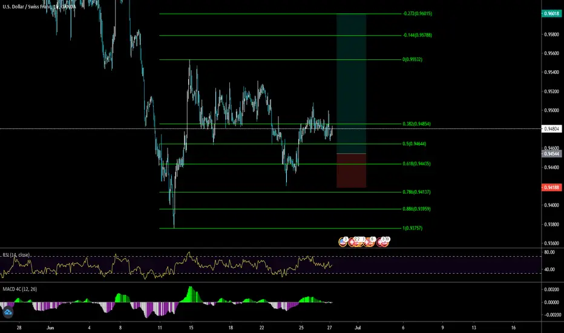Select the U.S. Dollar / Swiss Franc chart title
The width and height of the screenshot is (564, 333).
[39, 7]
